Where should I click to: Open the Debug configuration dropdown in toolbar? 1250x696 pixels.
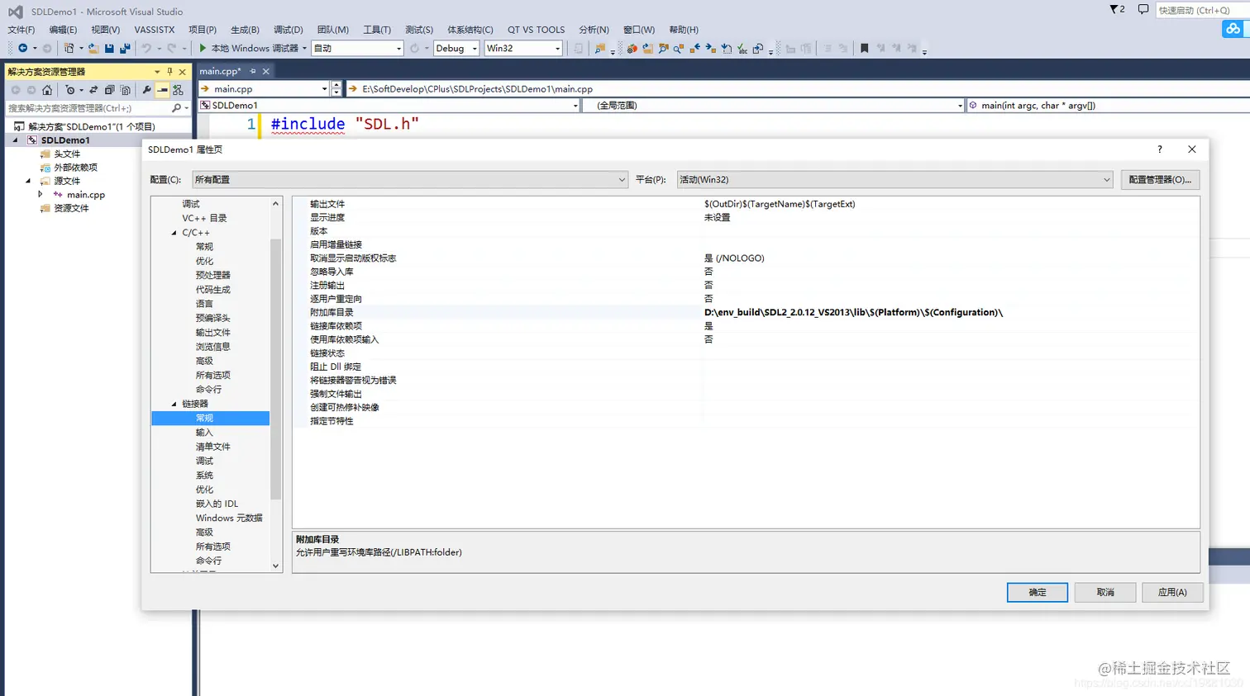point(456,48)
